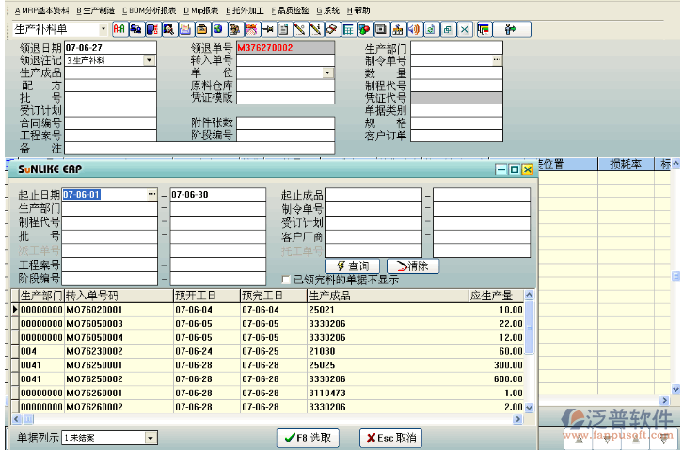Click the 起止日期 ellipsis lookup button
683x450 pixels.
point(151,194)
